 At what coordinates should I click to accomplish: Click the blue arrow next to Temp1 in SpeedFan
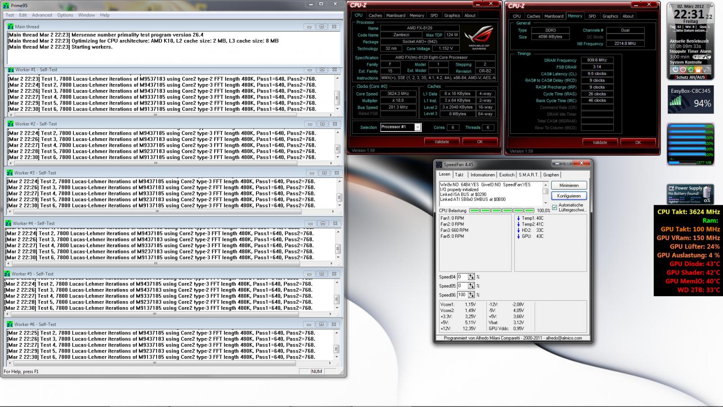coord(518,218)
